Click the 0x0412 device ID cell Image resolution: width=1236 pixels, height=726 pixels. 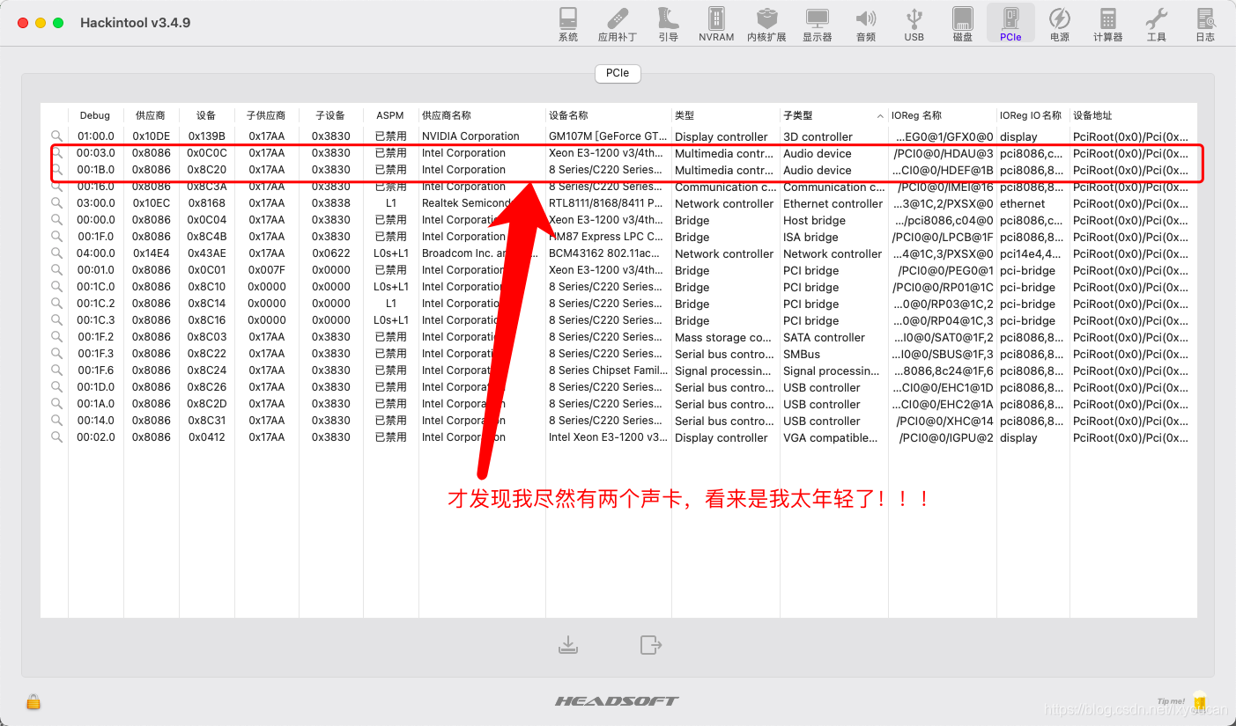tap(206, 437)
